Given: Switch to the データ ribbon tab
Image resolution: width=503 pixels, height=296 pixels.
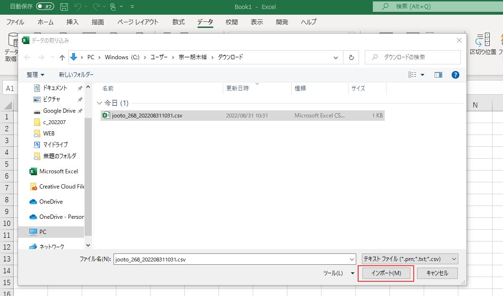Looking at the screenshot, I should click(205, 22).
